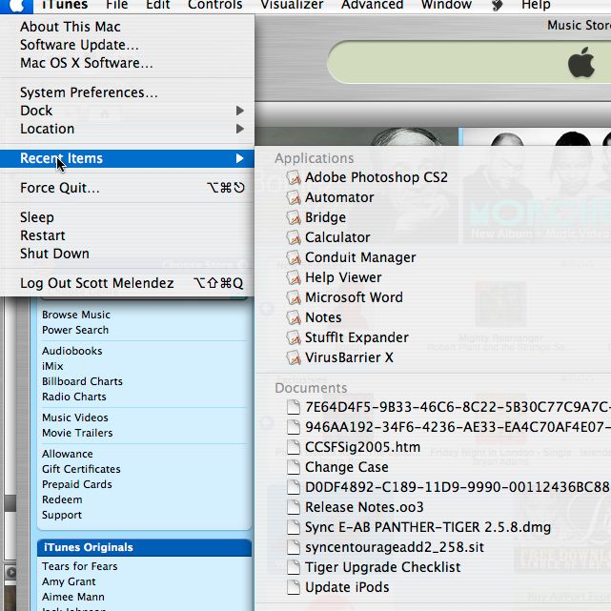Open Amy Grant iTunes Originals
This screenshot has height=611, width=611.
pos(69,581)
